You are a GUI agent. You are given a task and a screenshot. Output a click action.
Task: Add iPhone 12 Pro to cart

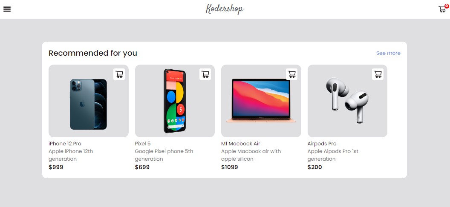tap(119, 74)
